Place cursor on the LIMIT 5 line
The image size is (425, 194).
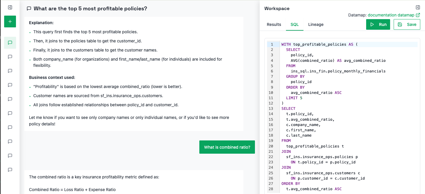294,98
